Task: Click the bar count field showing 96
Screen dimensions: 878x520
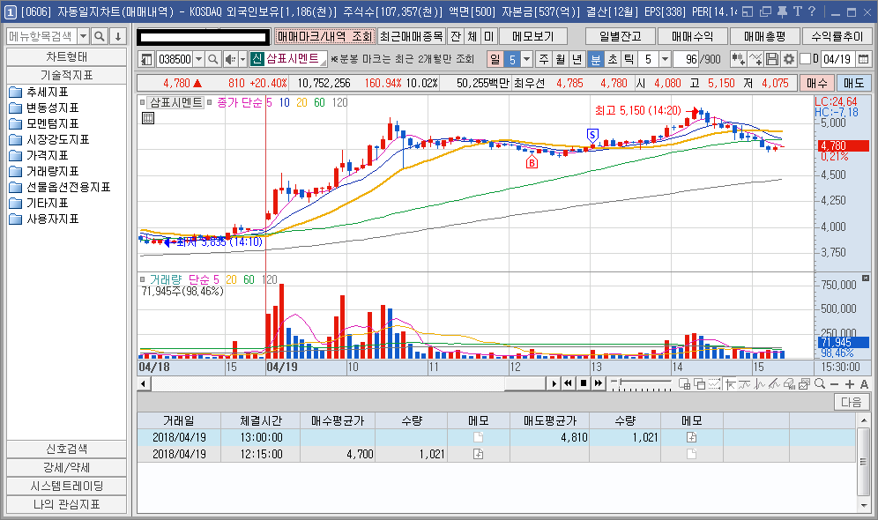Action: pos(687,59)
